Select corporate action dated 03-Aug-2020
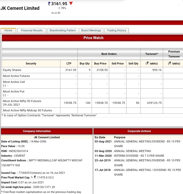 point(103,151)
